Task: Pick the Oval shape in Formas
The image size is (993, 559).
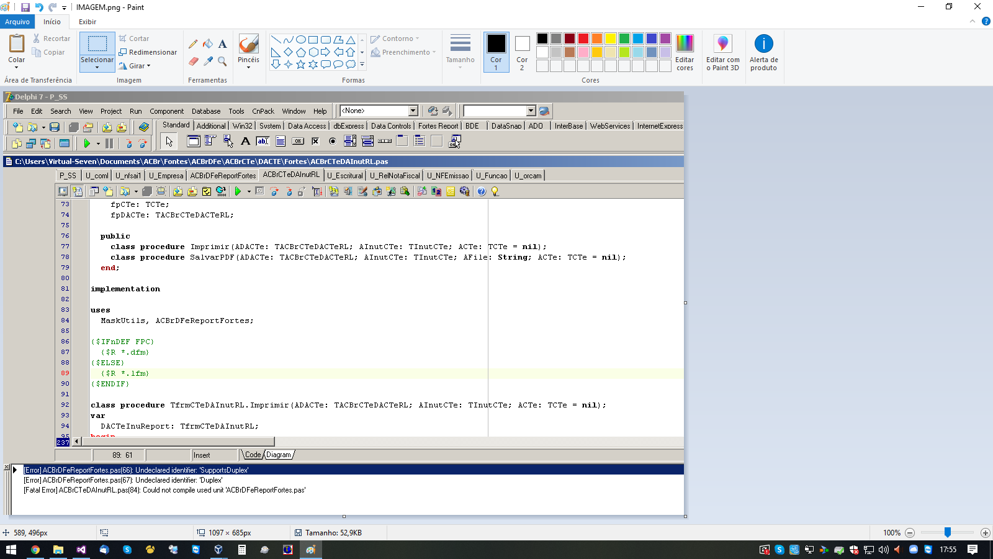Action: point(301,40)
